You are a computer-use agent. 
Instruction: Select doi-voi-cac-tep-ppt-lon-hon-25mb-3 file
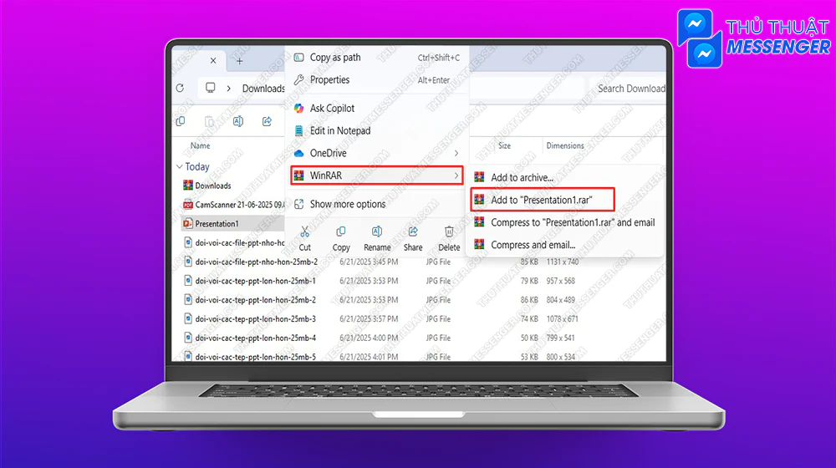click(255, 318)
